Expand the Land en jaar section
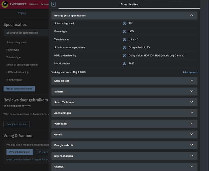Image resolution: width=209 pixels, height=171 pixels. pos(191,81)
